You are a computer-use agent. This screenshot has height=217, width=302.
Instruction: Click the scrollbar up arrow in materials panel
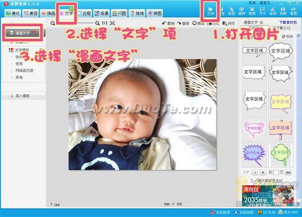click(298, 36)
